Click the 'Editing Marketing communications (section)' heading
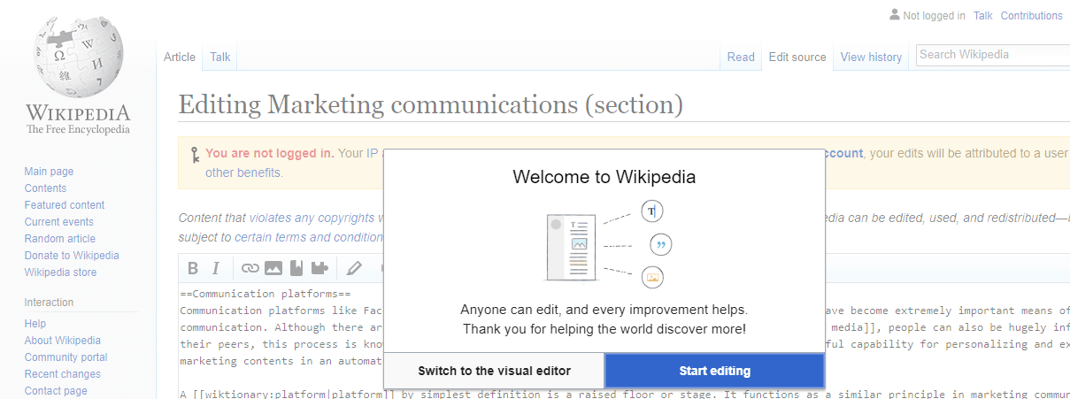The width and height of the screenshot is (1070, 399). coord(431,104)
